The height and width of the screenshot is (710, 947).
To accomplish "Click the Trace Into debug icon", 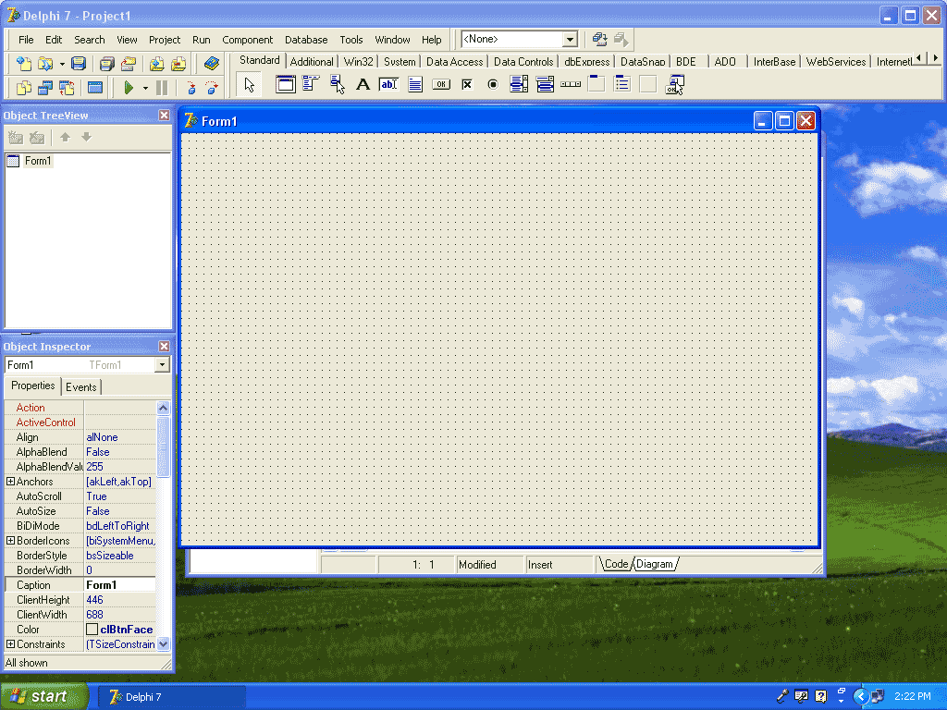I will [x=191, y=88].
